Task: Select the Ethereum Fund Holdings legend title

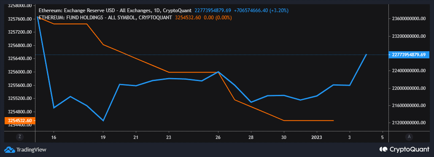Action: 105,17
